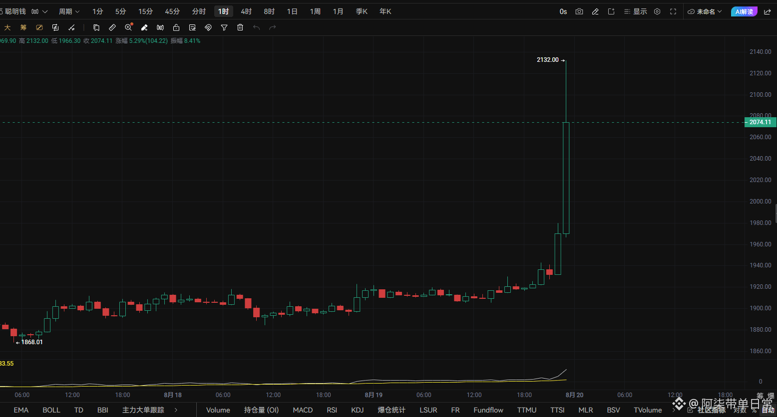Expand the 周期 period dropdown

tap(69, 11)
